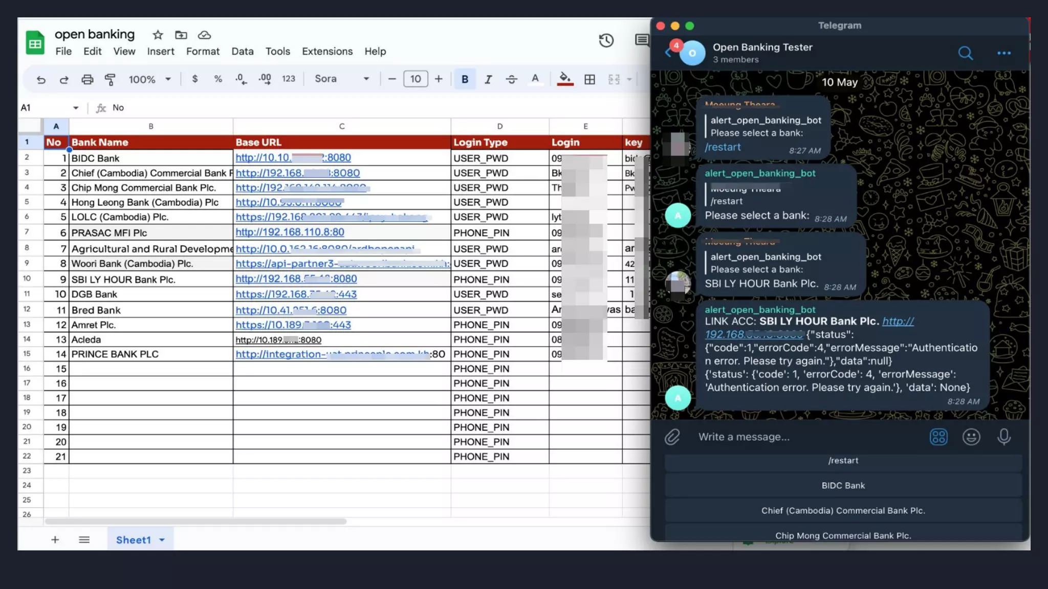This screenshot has width=1048, height=589.
Task: Open the Data menu
Action: coord(243,51)
